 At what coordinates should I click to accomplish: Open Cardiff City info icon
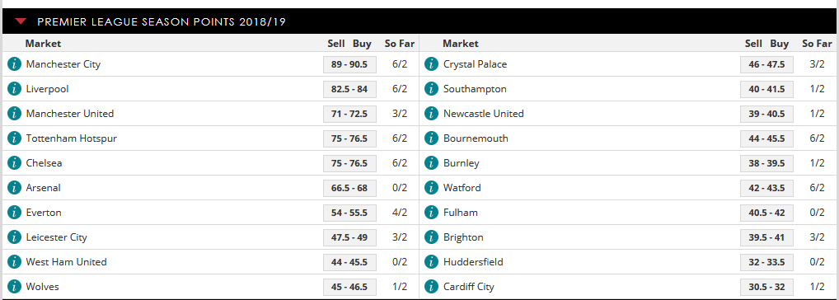pyautogui.click(x=431, y=287)
